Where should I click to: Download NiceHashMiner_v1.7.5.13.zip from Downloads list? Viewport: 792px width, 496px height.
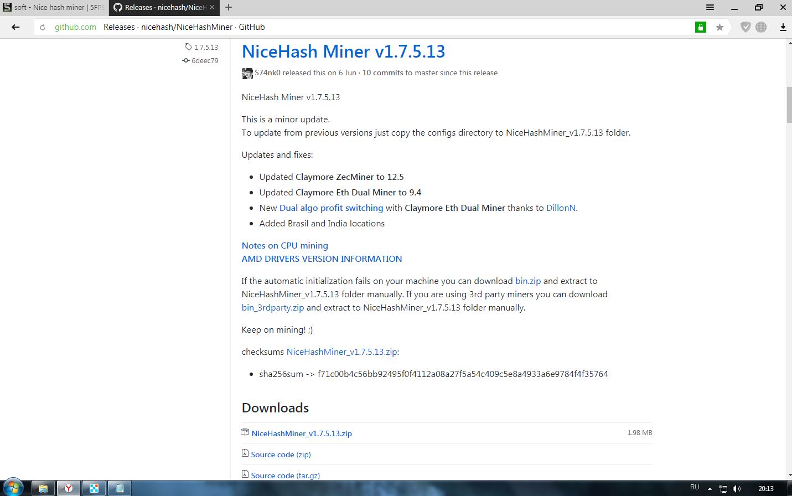pyautogui.click(x=301, y=433)
